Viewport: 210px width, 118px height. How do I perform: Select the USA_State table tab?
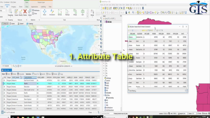(7, 70)
